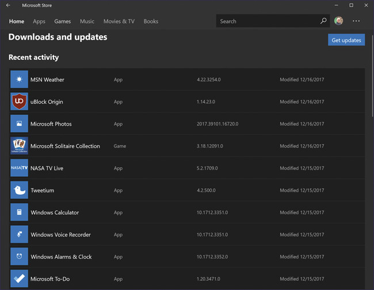The image size is (374, 290).
Task: Click the Microsoft Solitaire Collection icon
Action: (x=19, y=146)
